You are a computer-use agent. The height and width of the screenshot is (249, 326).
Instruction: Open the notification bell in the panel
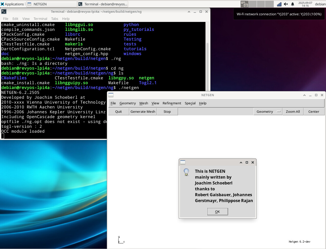tap(293, 4)
